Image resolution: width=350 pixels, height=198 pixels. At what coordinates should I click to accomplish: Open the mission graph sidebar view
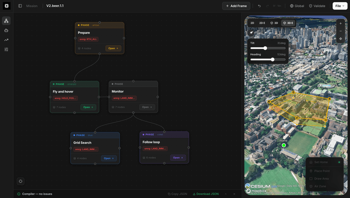point(6,21)
